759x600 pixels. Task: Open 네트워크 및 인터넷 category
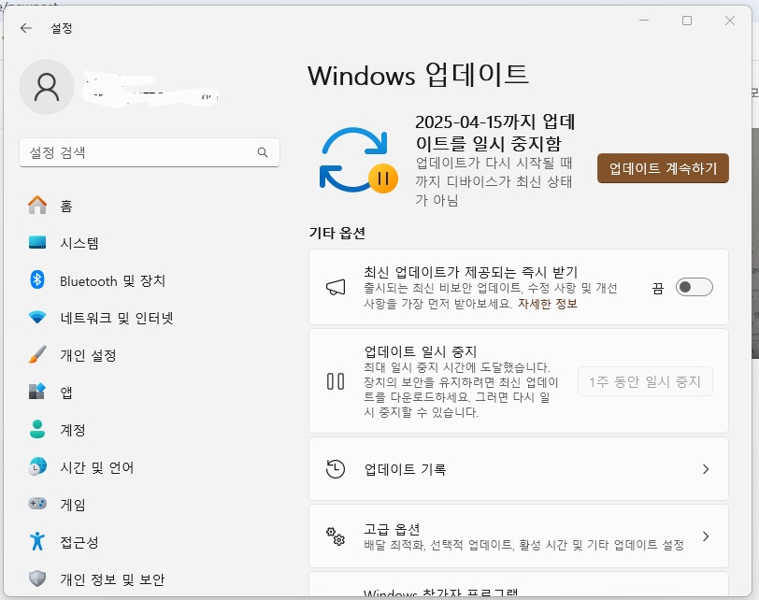[x=117, y=318]
